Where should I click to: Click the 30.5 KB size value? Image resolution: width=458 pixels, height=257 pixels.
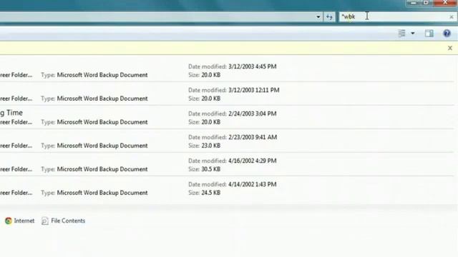point(211,169)
